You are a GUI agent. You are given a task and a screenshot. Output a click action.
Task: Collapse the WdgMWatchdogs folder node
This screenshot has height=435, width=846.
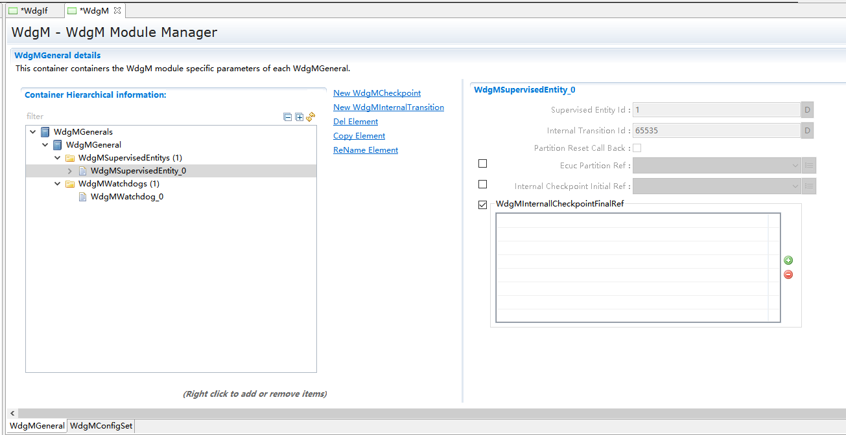[58, 184]
